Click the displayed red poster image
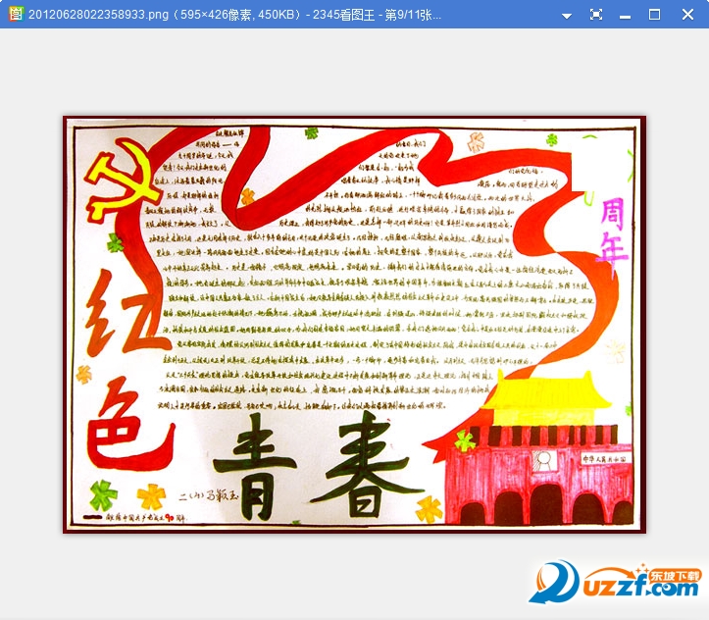Screen dimensions: 709x620 (355, 325)
